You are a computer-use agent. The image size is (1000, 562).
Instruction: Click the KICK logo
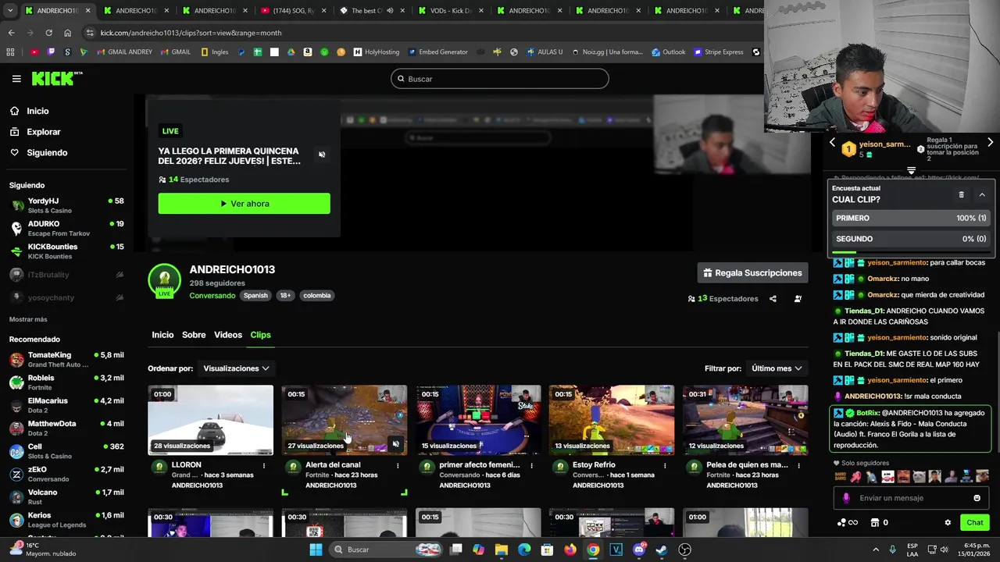pyautogui.click(x=56, y=78)
